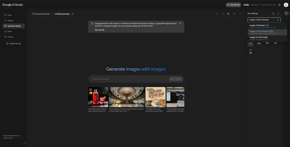Click the save prompt icon
Screen dimensions: 290x147
click(x=228, y=14)
